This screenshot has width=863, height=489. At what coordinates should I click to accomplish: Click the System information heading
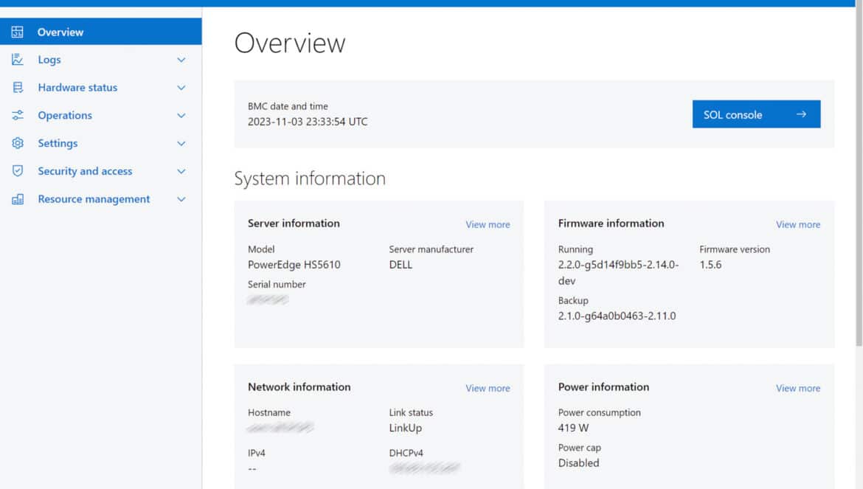(x=310, y=178)
